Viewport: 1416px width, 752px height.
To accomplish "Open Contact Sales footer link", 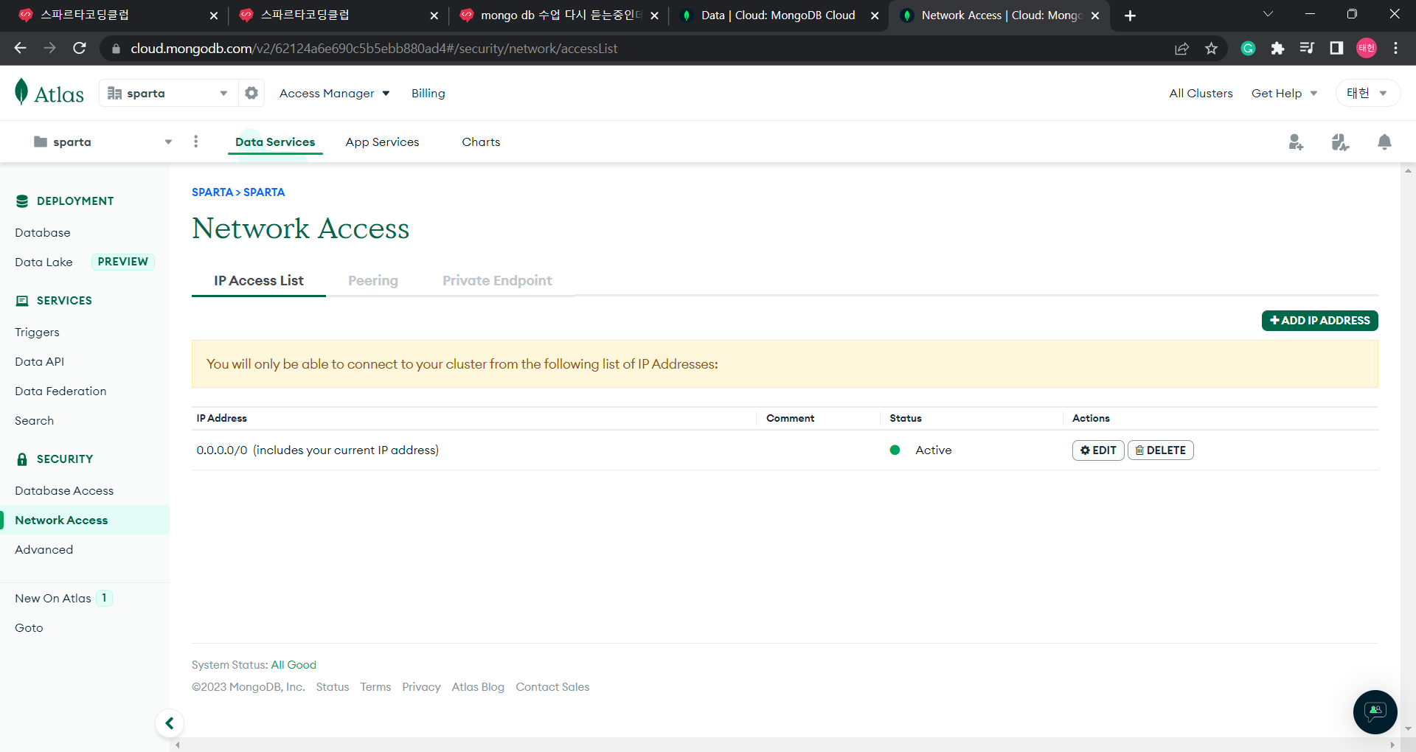I will pyautogui.click(x=552, y=686).
